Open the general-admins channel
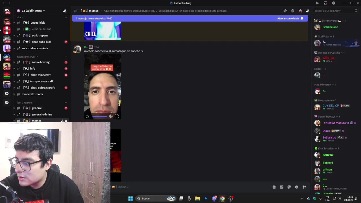Screen dimensions: 361x203 tap(41, 114)
